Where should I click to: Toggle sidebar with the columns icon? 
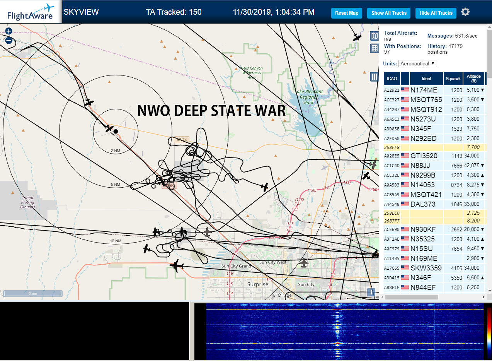[374, 77]
